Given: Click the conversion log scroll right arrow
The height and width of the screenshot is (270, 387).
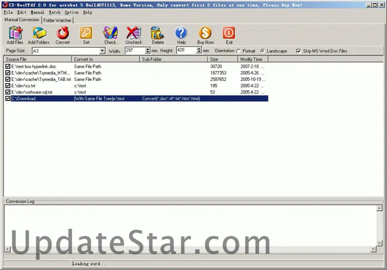Looking at the screenshot, I should (373, 249).
